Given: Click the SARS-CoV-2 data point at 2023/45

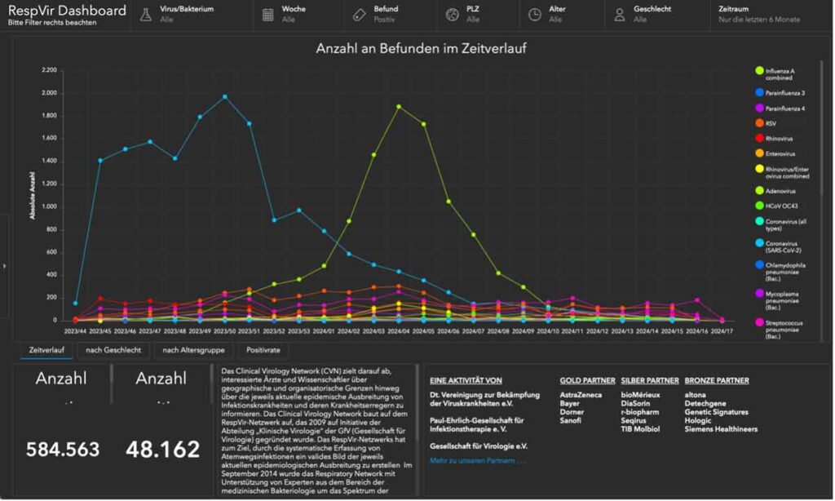Looking at the screenshot, I should pos(100,161).
